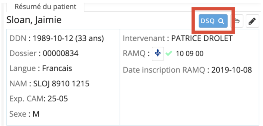
Task: Click patient name Sloan, Jaimie
Action: coord(34,20)
